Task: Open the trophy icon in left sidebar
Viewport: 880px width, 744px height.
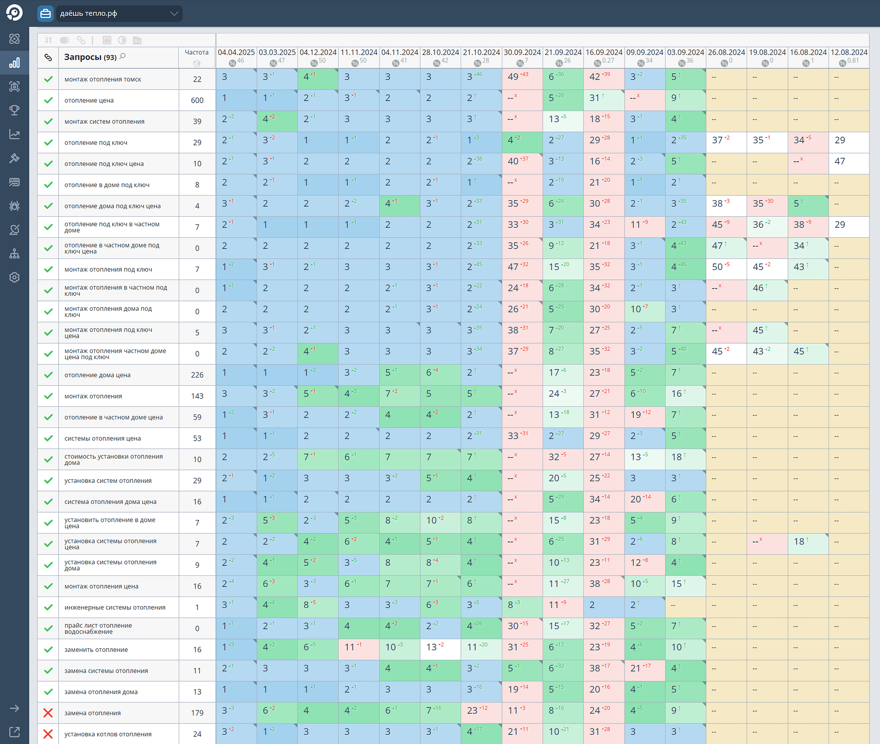Action: 14,110
